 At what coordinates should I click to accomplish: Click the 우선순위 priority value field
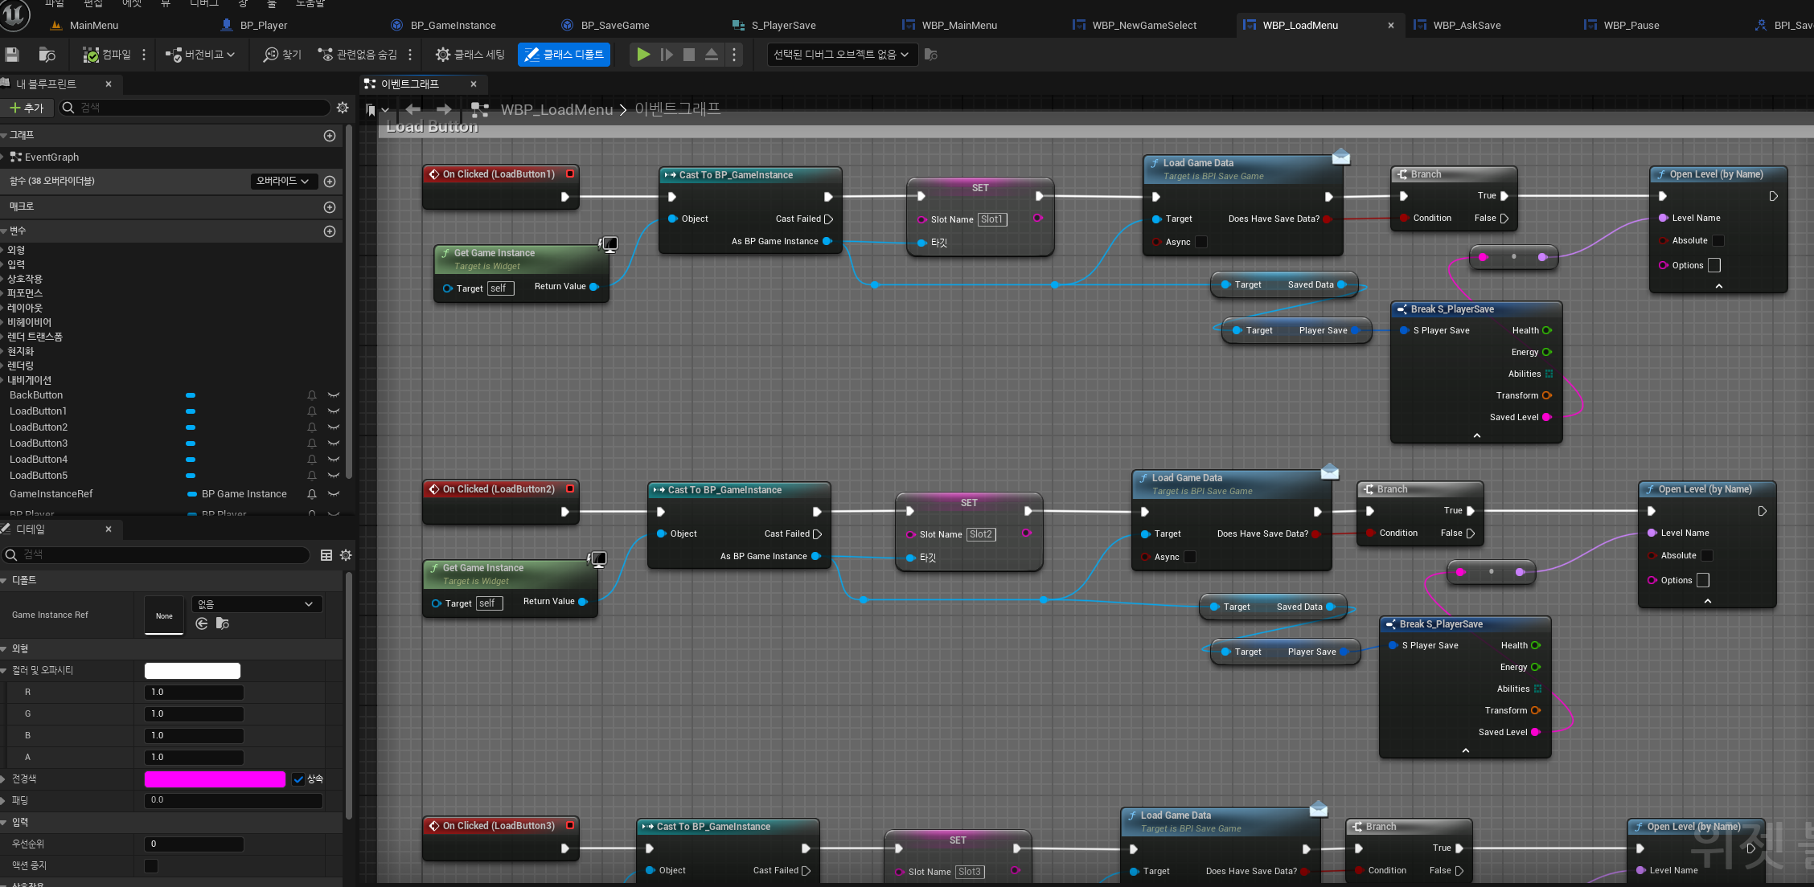194,844
